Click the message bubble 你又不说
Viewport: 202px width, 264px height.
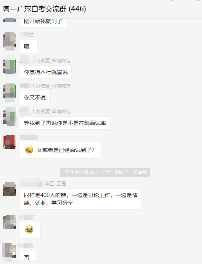(35, 98)
